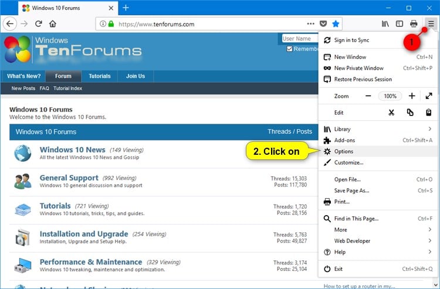The image size is (440, 289).
Task: Click the New Posts link
Action: point(23,89)
